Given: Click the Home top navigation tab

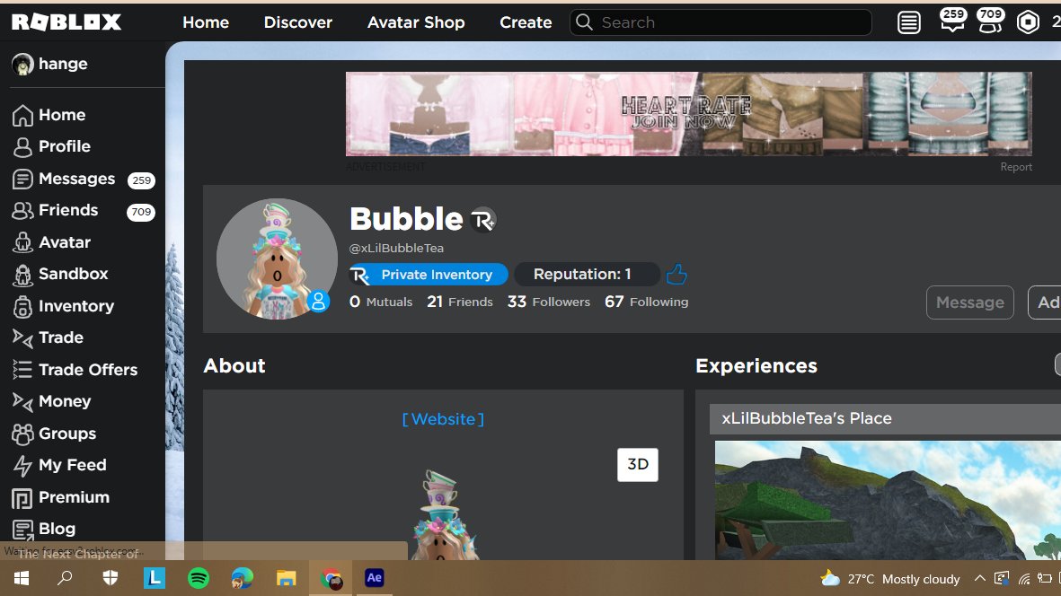Looking at the screenshot, I should [206, 22].
